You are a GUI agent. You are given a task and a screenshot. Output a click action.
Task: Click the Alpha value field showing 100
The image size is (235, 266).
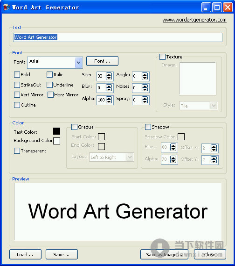click(x=101, y=100)
